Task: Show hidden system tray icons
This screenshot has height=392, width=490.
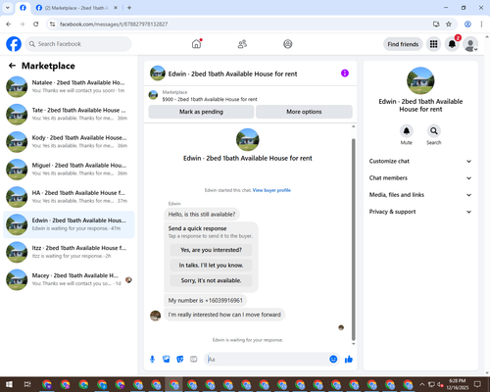Action: pos(421,384)
